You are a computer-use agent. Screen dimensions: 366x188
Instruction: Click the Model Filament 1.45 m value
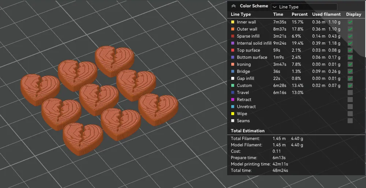[279, 145]
